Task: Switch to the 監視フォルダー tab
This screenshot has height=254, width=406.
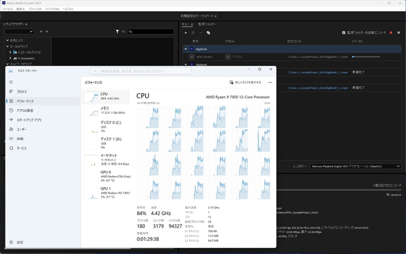Action: point(207,24)
